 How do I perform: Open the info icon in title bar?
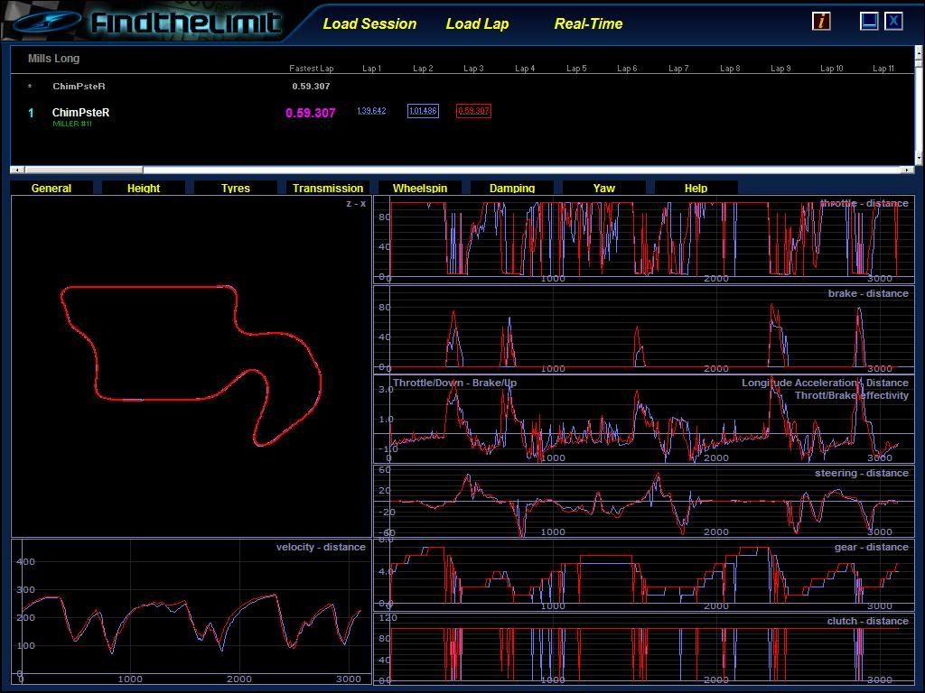pos(821,22)
